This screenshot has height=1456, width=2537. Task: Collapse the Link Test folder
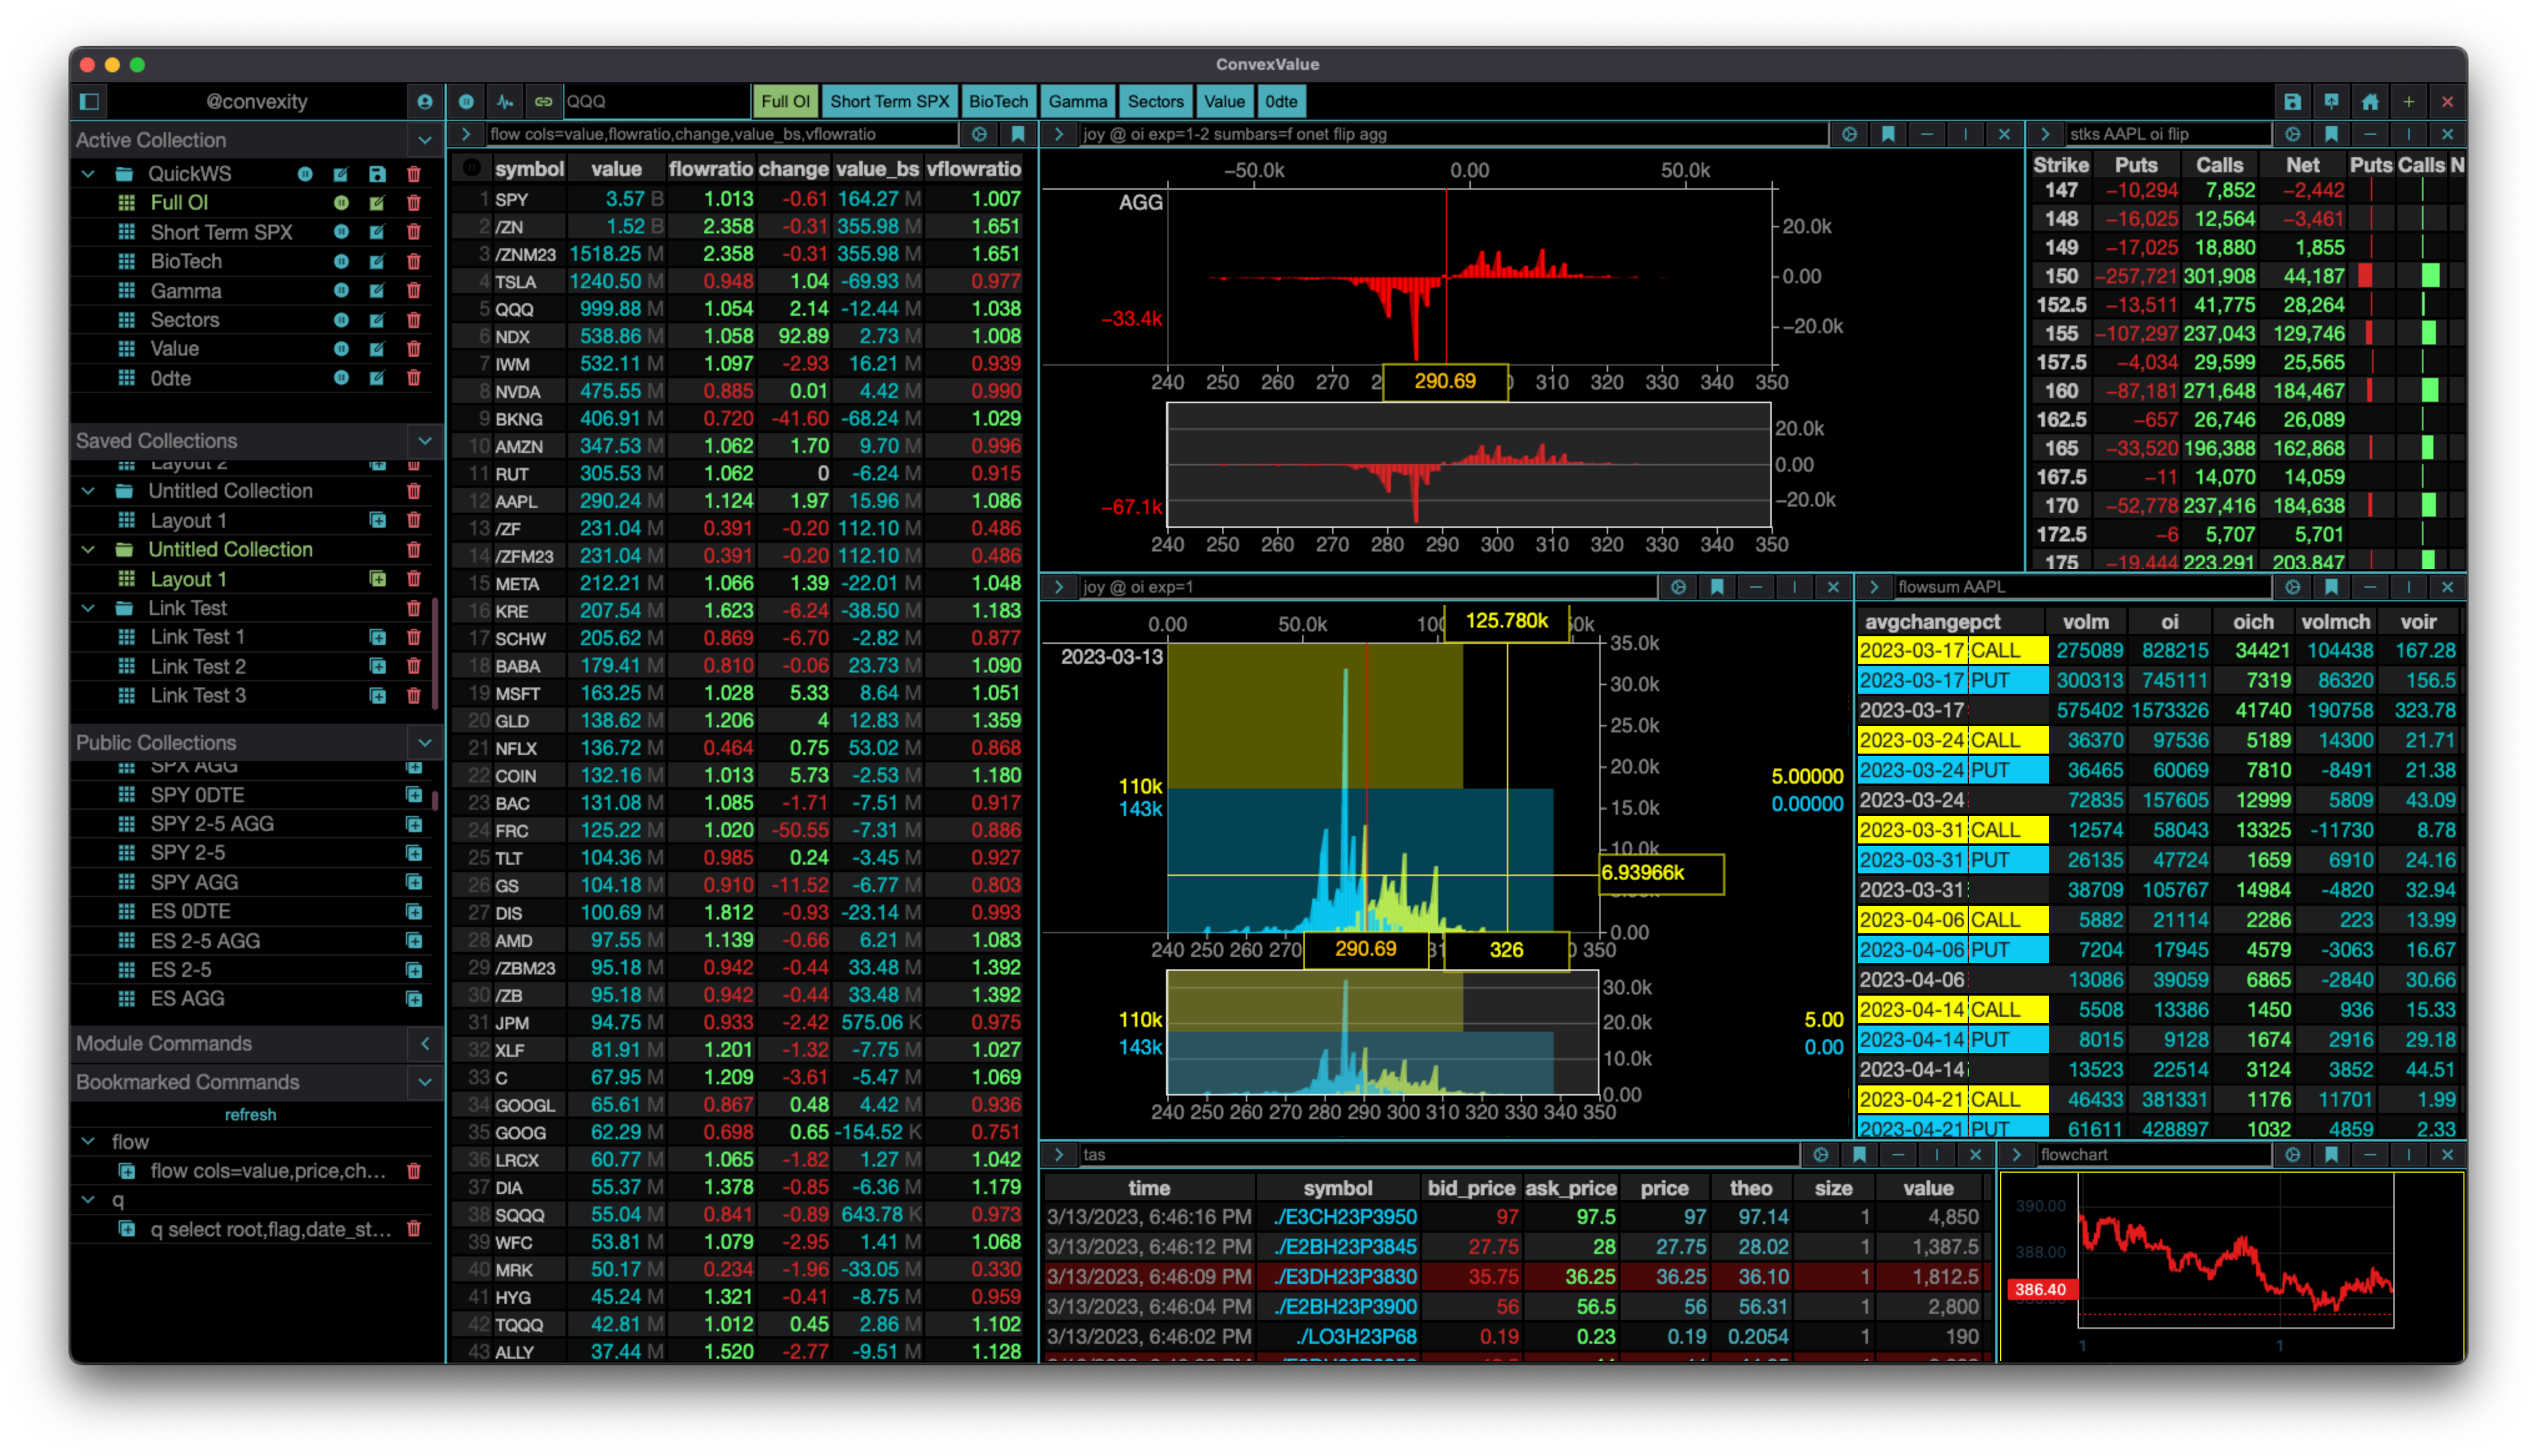88,608
